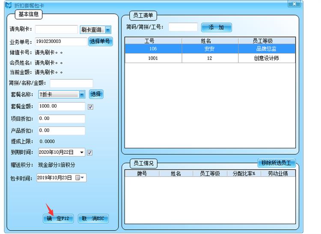Expand the 套餐名称 7折卡 combo box
This screenshot has height=234, width=321.
[82, 94]
